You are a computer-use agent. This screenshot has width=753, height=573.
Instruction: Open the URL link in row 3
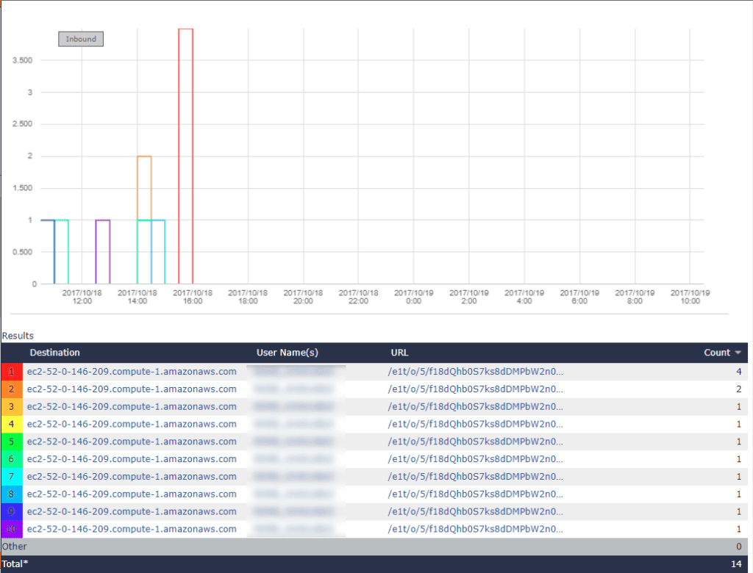476,407
